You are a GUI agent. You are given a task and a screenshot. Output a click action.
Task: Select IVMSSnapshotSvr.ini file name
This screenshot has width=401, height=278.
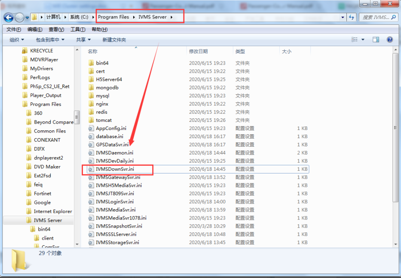[119, 226]
